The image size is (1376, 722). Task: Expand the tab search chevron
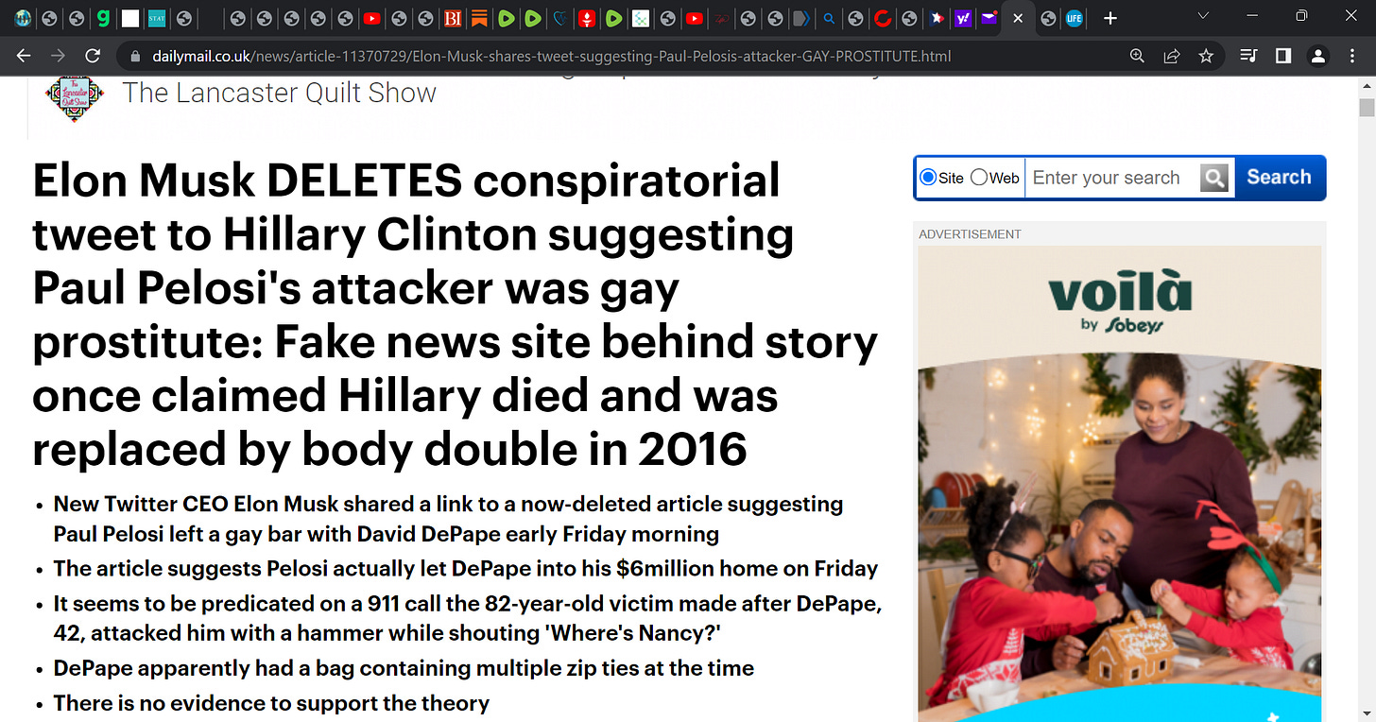point(1203,17)
